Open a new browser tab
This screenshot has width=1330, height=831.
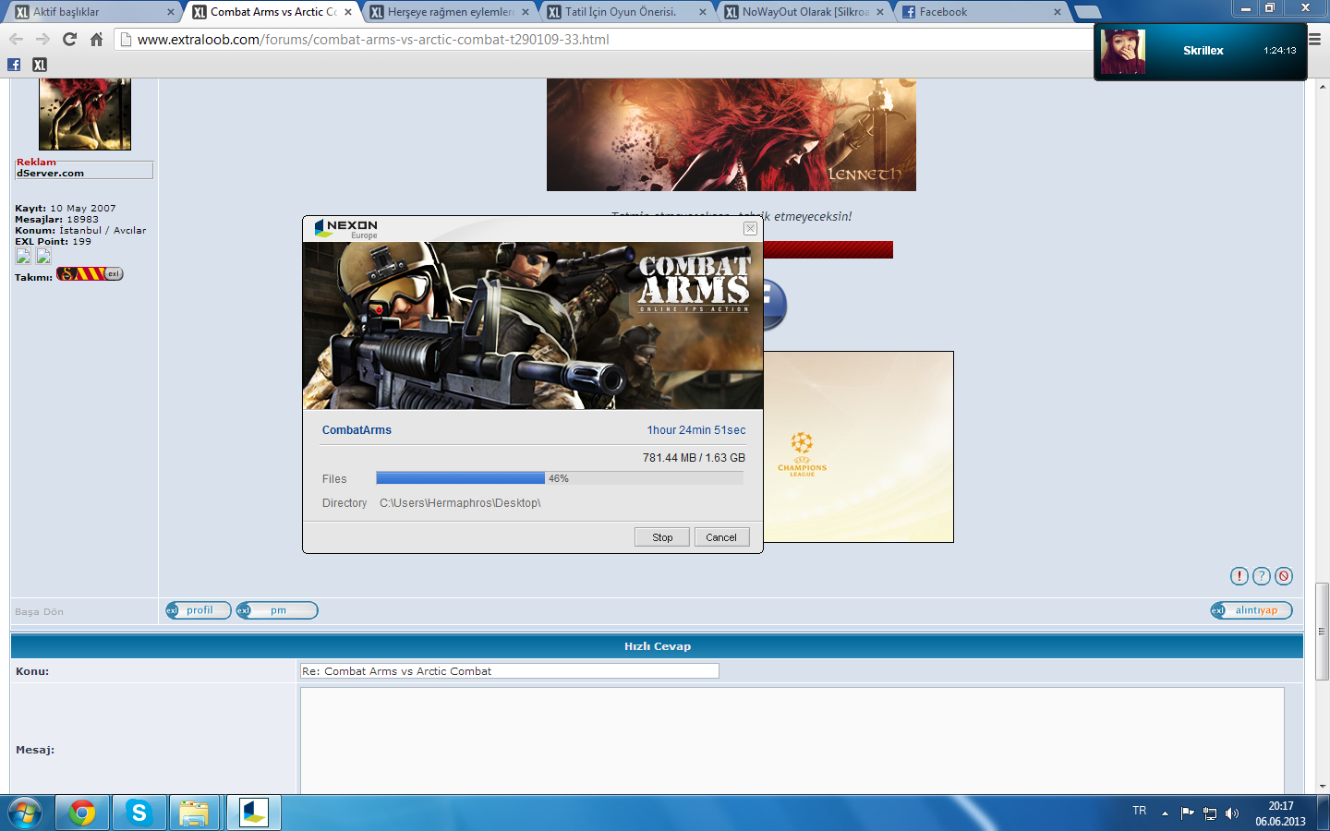pos(1088,12)
